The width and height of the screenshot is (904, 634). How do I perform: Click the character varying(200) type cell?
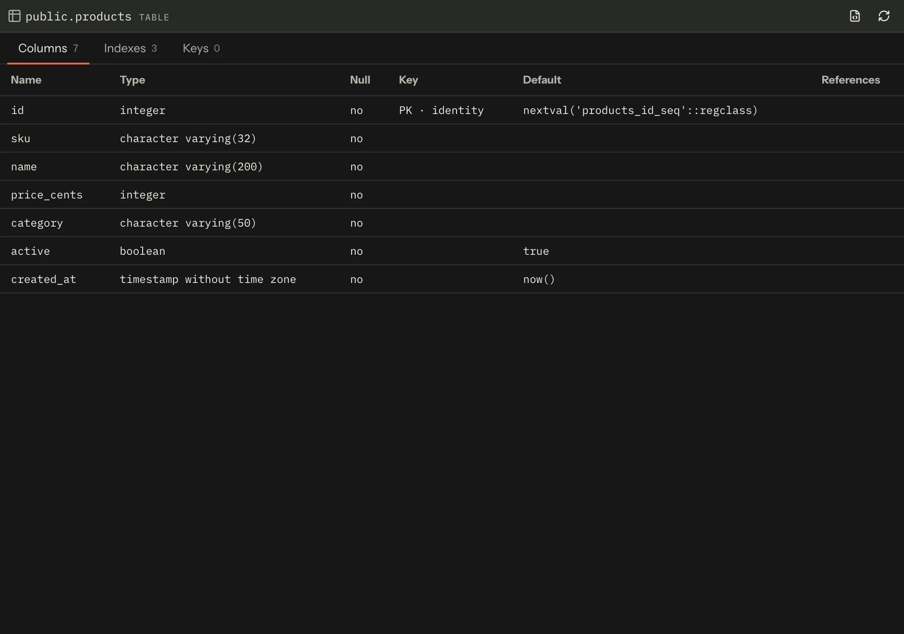coord(191,167)
